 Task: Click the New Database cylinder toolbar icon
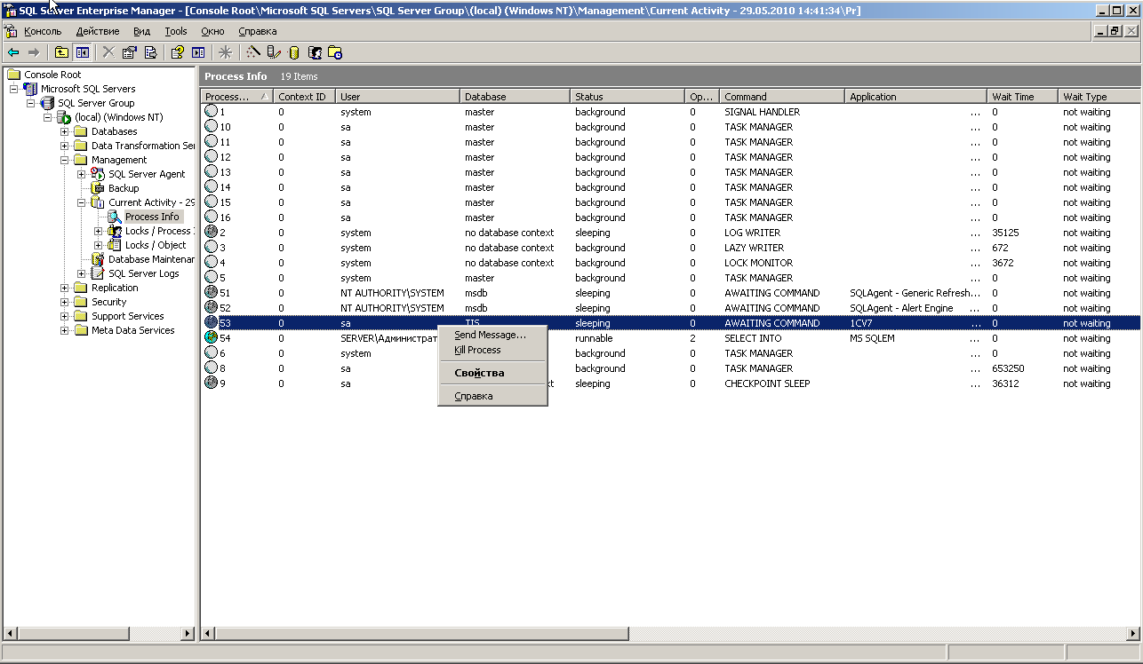pos(294,52)
